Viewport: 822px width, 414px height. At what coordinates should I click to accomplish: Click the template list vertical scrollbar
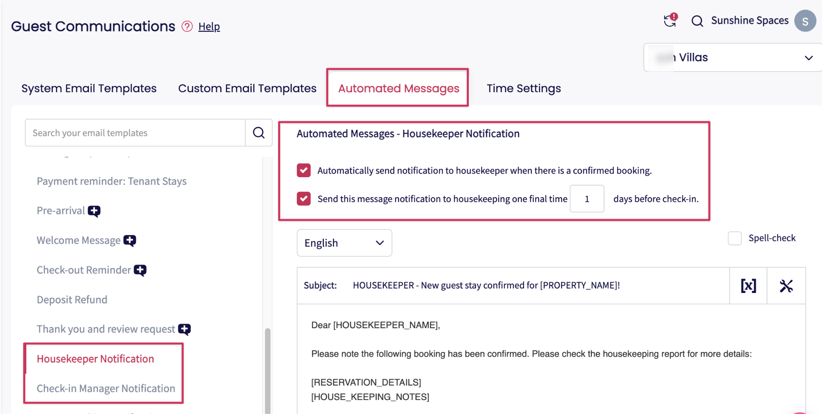pos(267,370)
